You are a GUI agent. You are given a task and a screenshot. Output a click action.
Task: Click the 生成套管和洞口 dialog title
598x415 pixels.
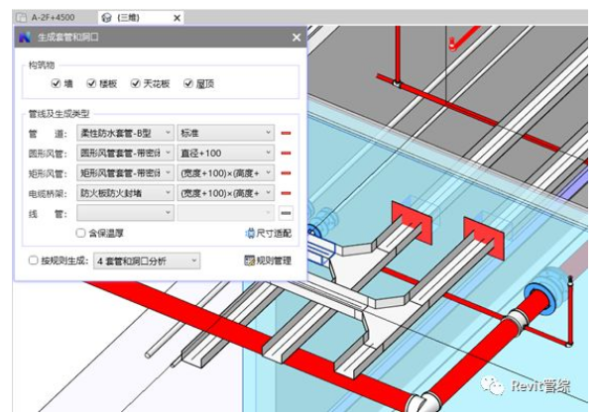pyautogui.click(x=68, y=38)
